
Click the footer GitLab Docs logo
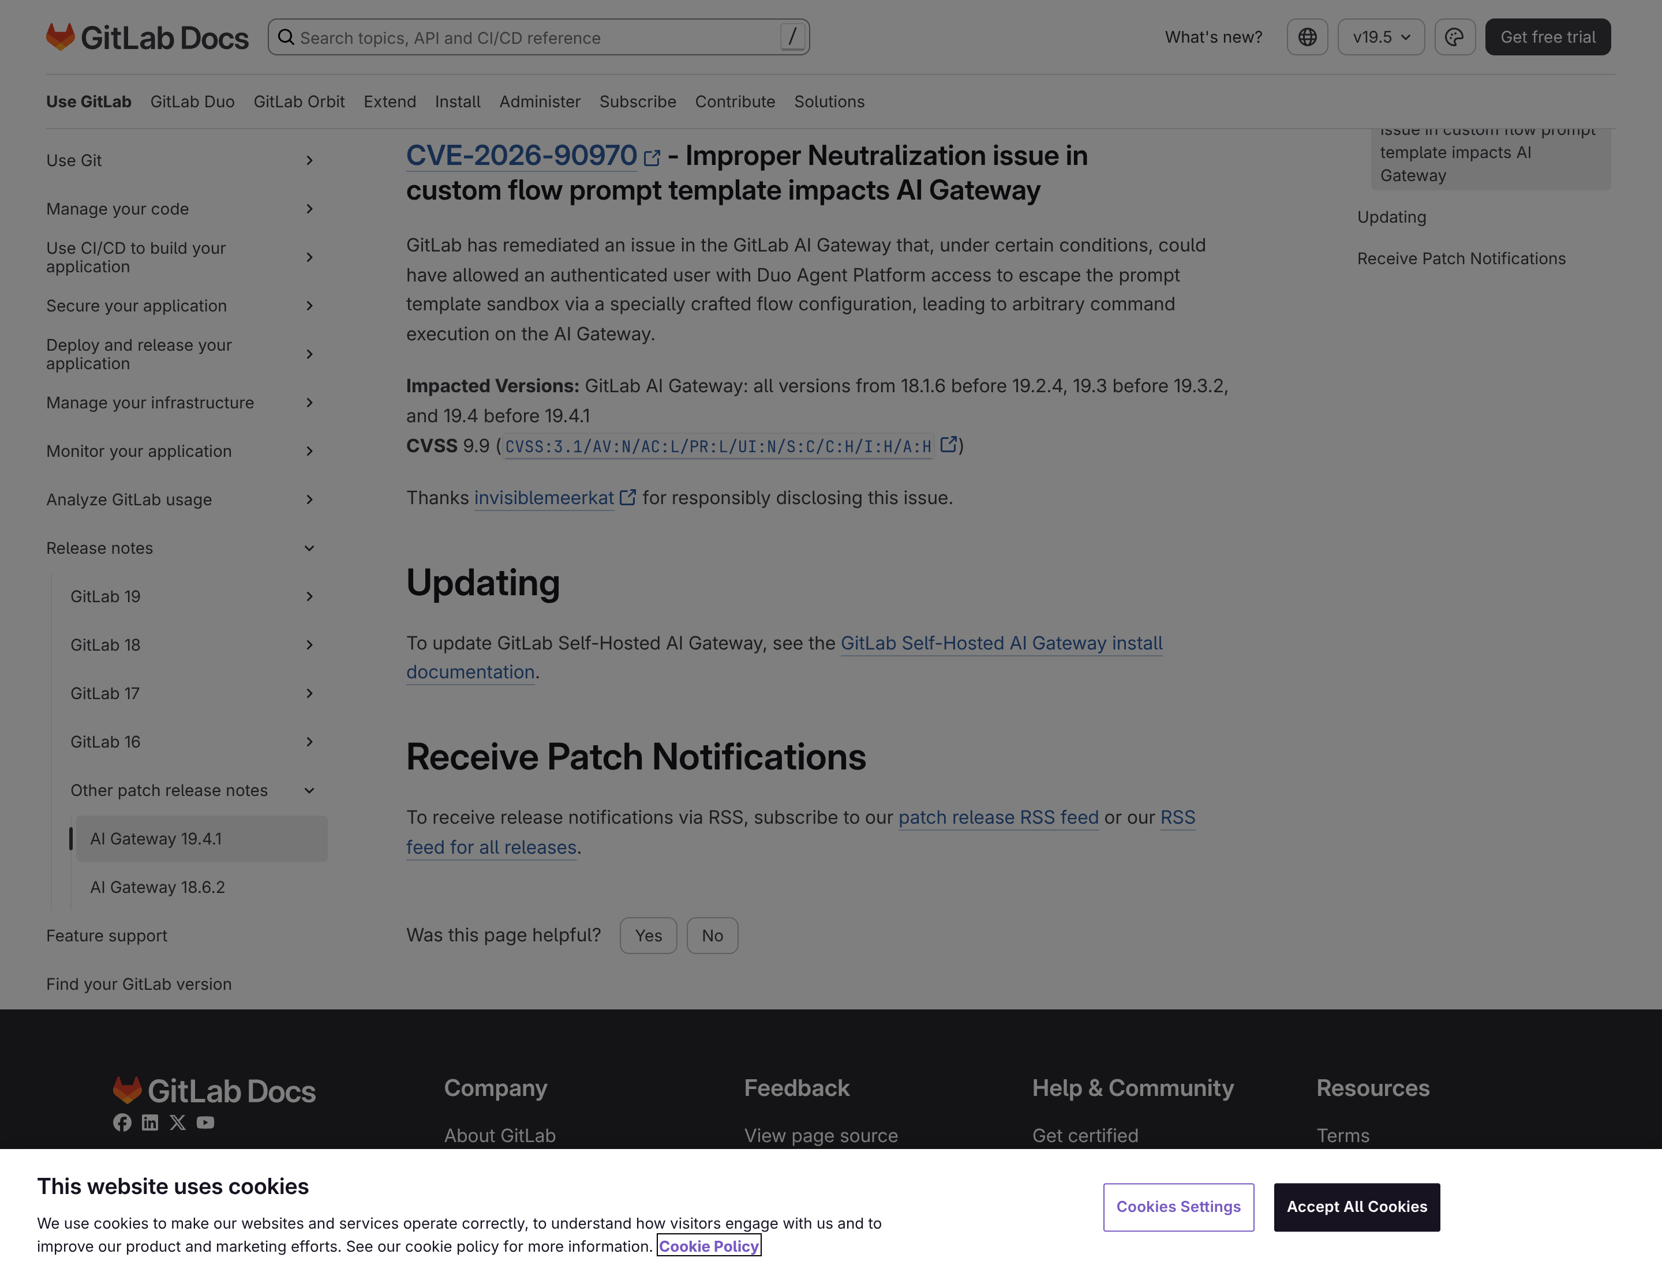(214, 1091)
